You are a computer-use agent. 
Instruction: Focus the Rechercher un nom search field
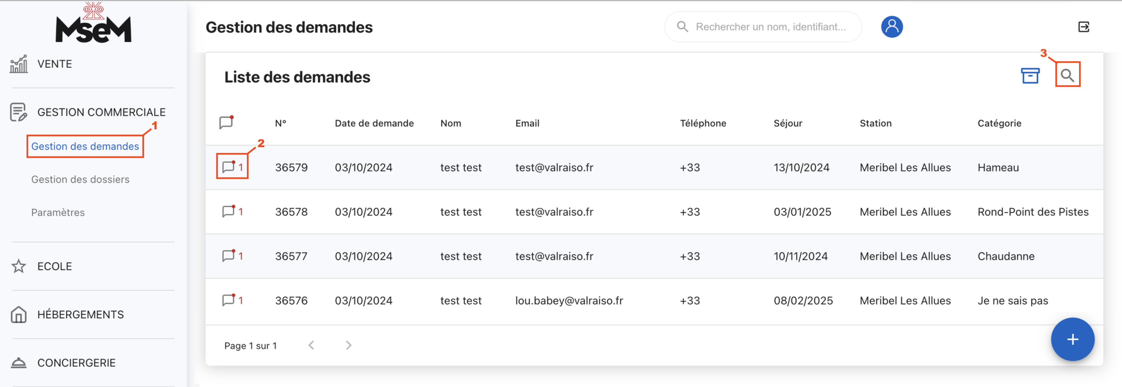[x=770, y=27]
